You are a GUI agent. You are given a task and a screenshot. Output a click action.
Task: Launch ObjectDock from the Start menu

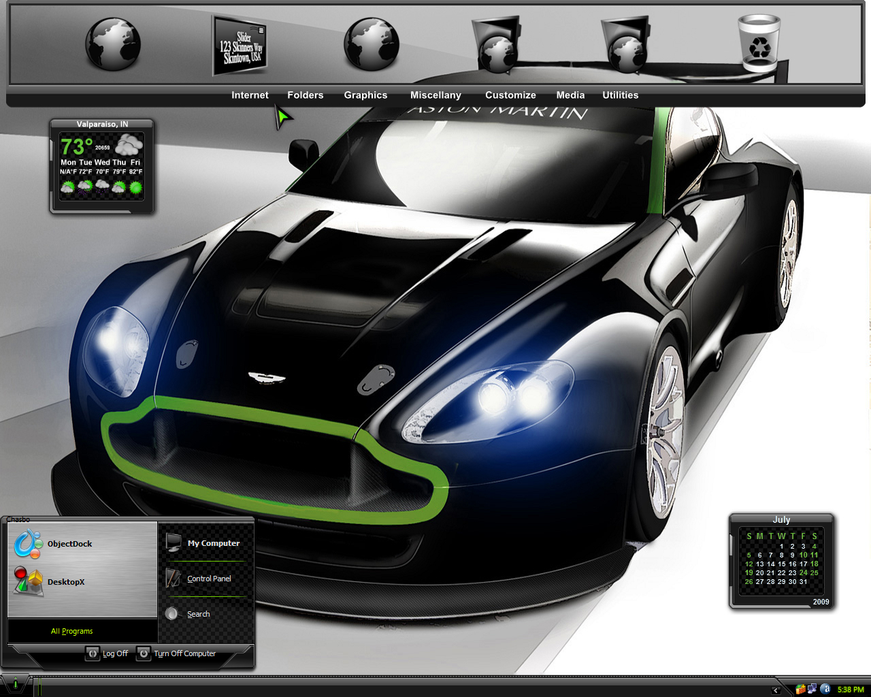tap(53, 544)
